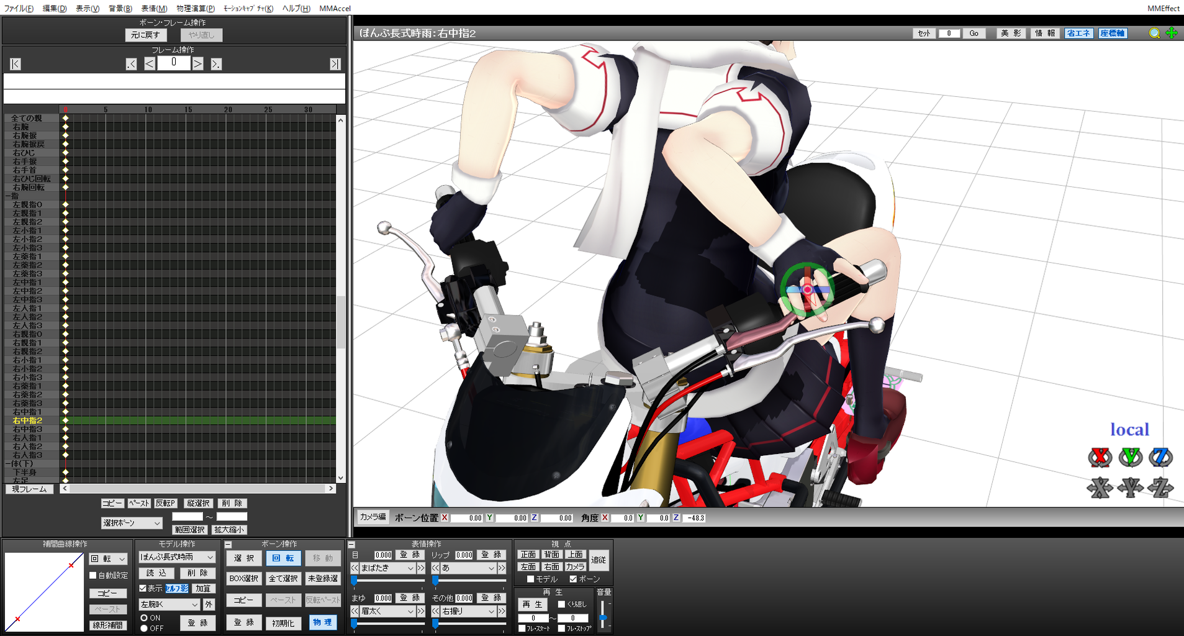Screen dimensions: 1184x636
Task: Click next other morph >> arrow beside 右握り
Action: pos(502,611)
